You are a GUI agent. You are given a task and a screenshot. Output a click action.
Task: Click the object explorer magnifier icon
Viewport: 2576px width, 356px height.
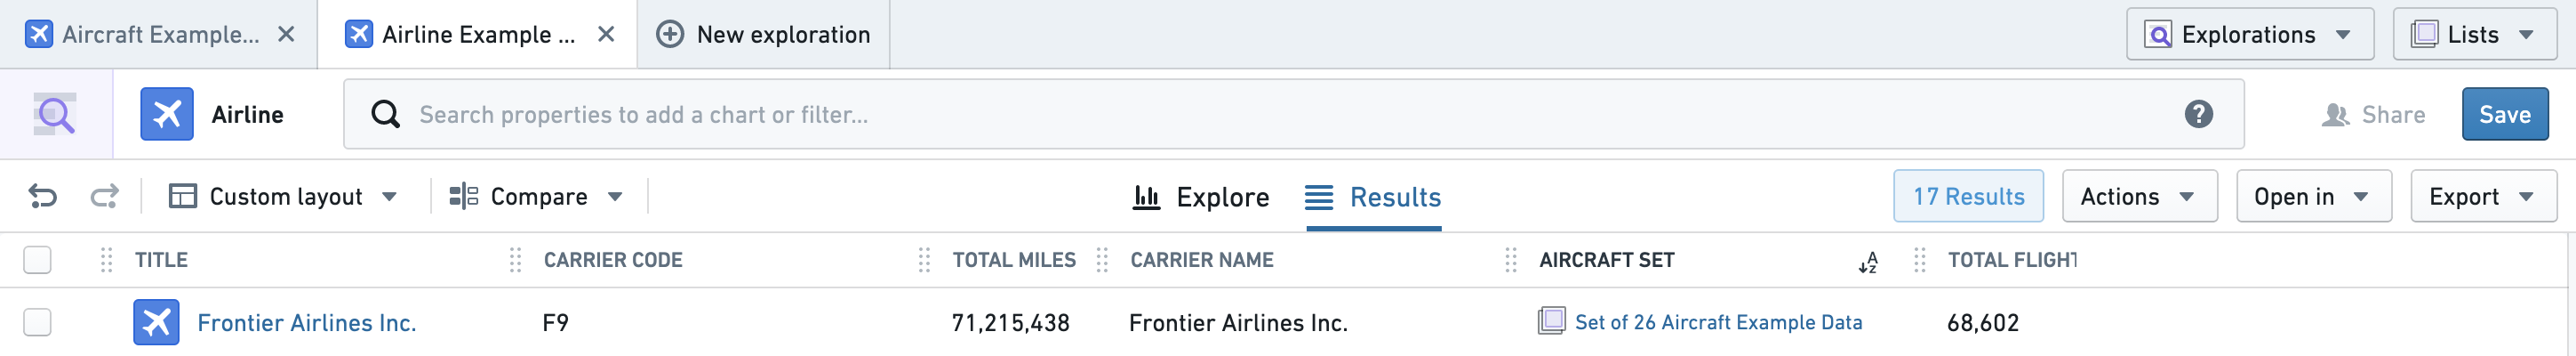coord(55,114)
